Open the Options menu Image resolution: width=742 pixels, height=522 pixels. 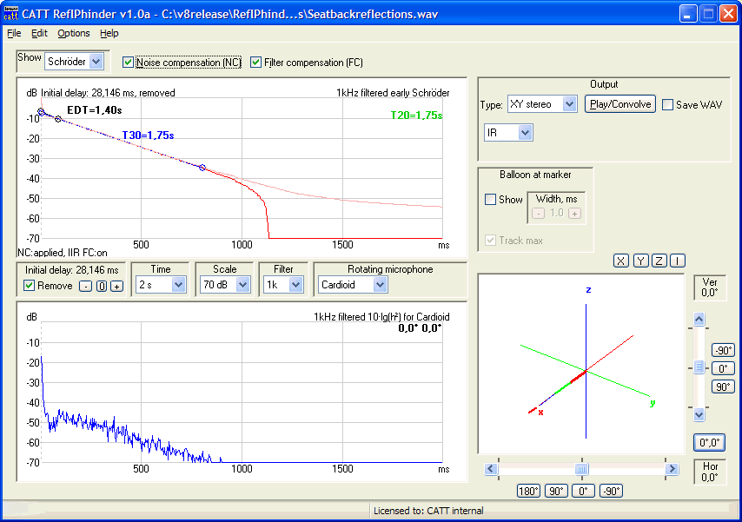(x=74, y=33)
